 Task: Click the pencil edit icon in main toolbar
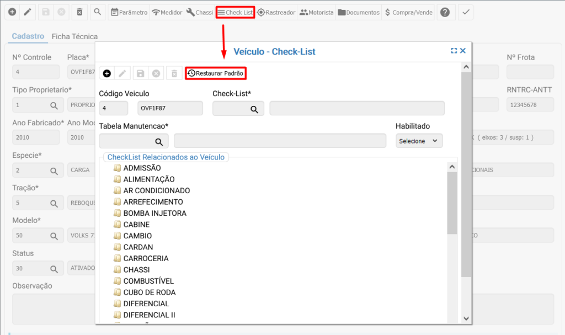point(27,12)
